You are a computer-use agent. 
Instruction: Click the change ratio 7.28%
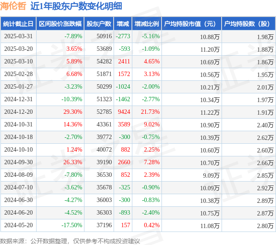[x=152, y=162]
